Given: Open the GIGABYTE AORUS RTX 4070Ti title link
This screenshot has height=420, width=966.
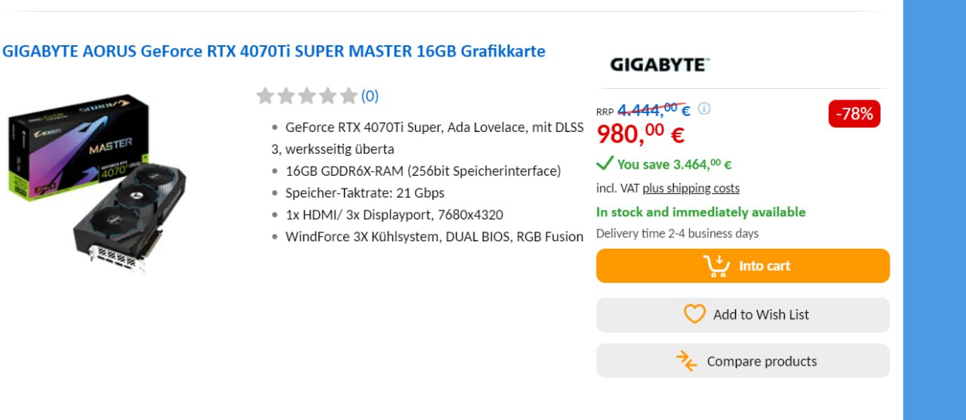Looking at the screenshot, I should [x=273, y=51].
